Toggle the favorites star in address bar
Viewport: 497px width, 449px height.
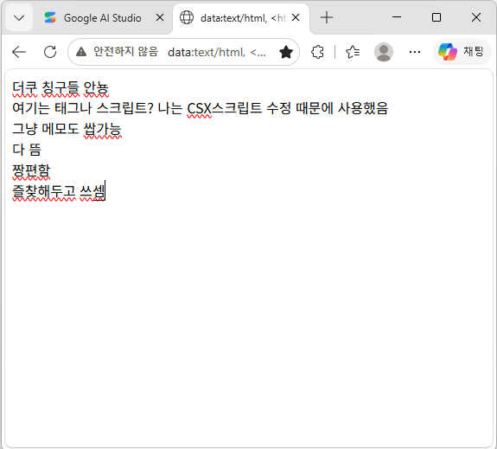(x=285, y=52)
